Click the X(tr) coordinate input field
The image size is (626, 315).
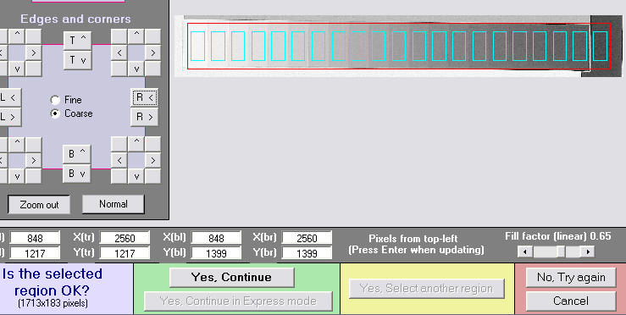[125, 238]
